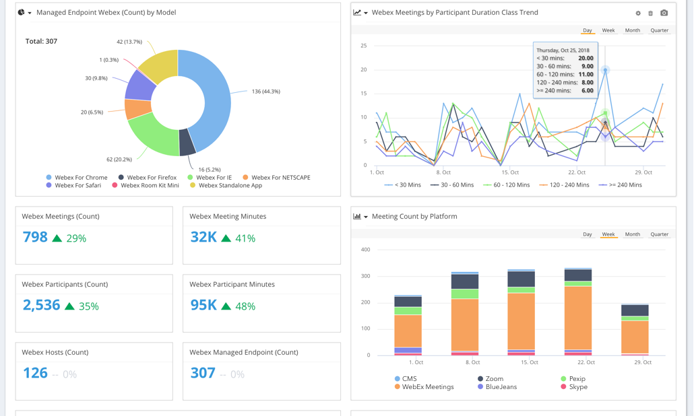This screenshot has height=416, width=694.
Task: Click the green up arrow beside Webex Meetings 798
Action: tap(57, 238)
